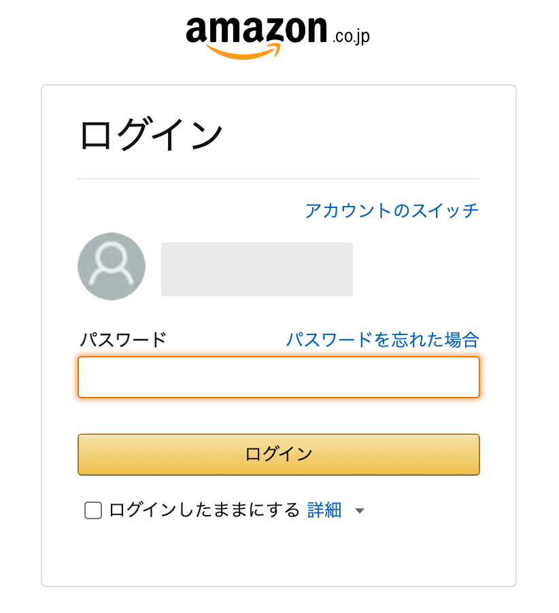Click the ログイン text on the yellow button
The height and width of the screenshot is (613, 559).
click(x=279, y=454)
